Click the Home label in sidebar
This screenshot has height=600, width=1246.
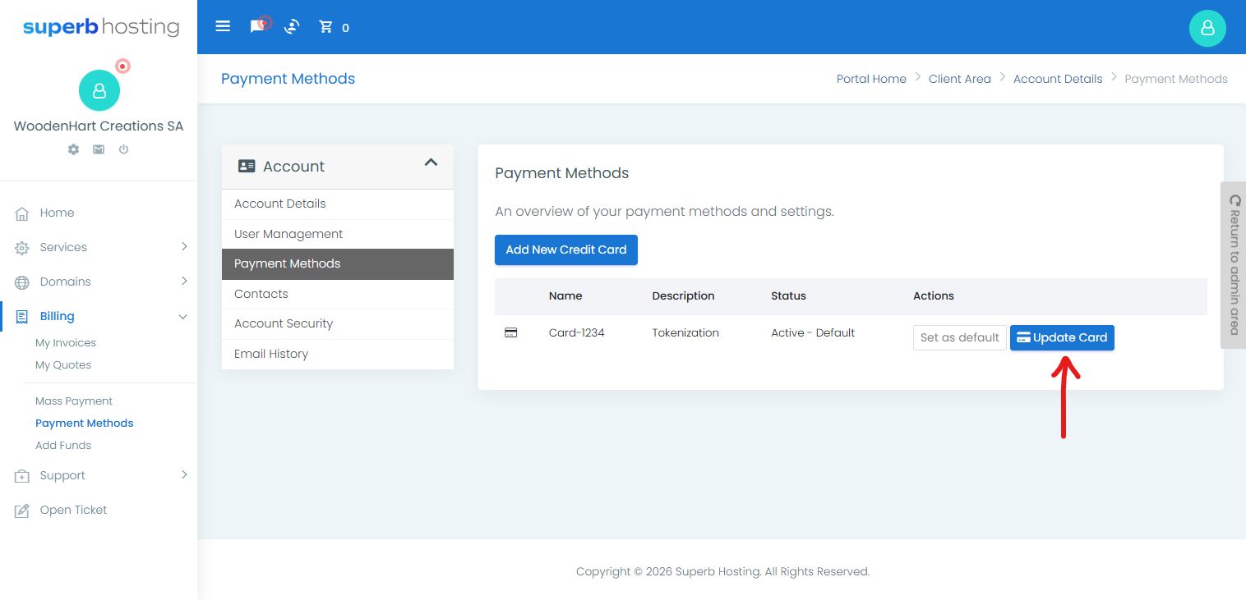(x=57, y=213)
